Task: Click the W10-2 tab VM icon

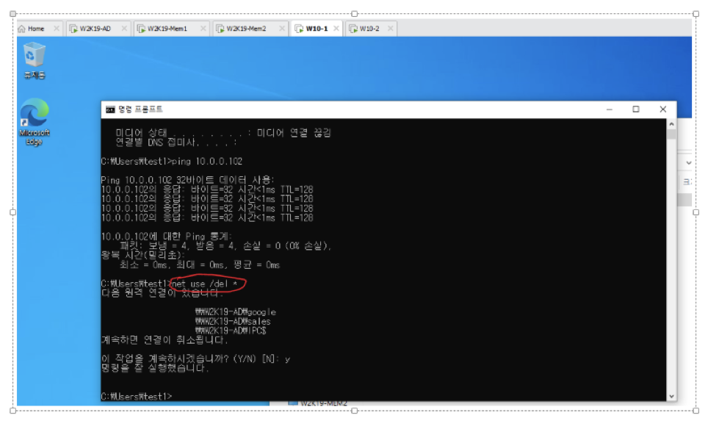Action: coord(353,29)
